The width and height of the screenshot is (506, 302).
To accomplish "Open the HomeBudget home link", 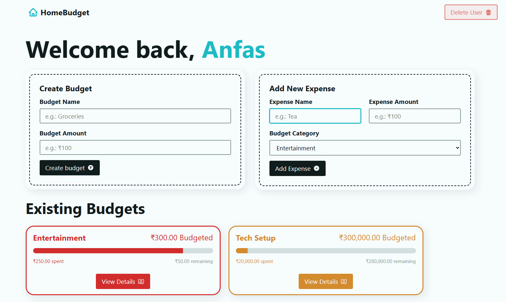I will click(x=59, y=12).
